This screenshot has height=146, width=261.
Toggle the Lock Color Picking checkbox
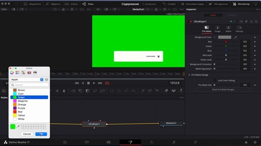click(x=215, y=80)
